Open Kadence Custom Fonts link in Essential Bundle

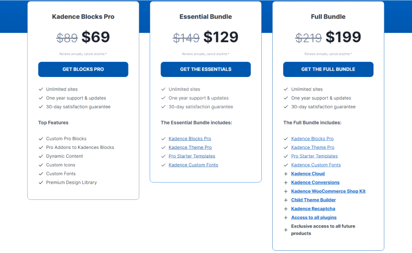(x=193, y=165)
